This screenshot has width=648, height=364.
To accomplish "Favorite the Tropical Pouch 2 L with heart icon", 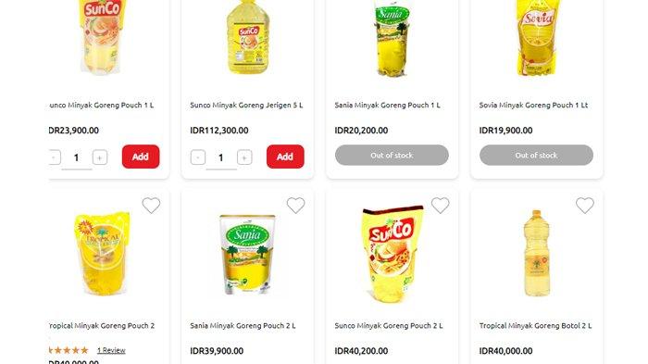I will pos(151,206).
